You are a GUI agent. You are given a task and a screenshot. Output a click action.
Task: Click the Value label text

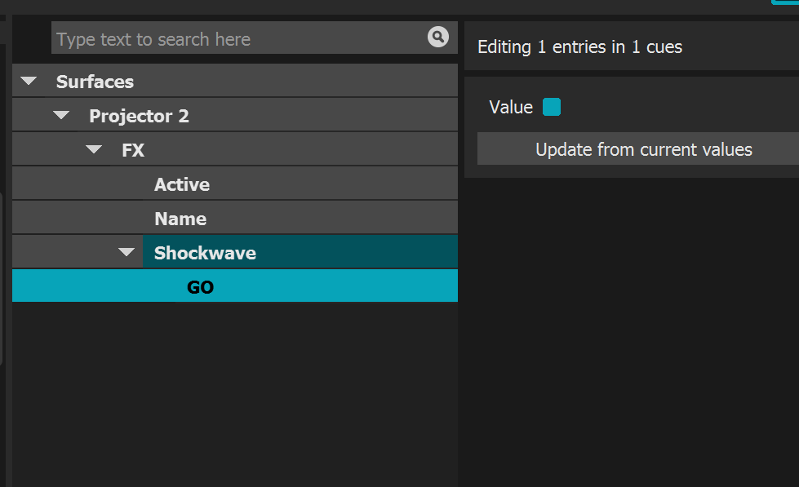[509, 107]
